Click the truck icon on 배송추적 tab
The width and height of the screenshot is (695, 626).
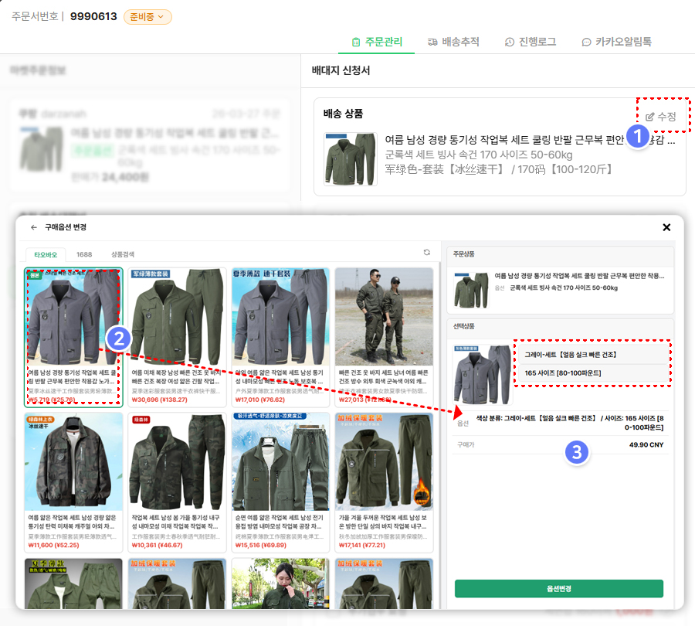[x=432, y=42]
